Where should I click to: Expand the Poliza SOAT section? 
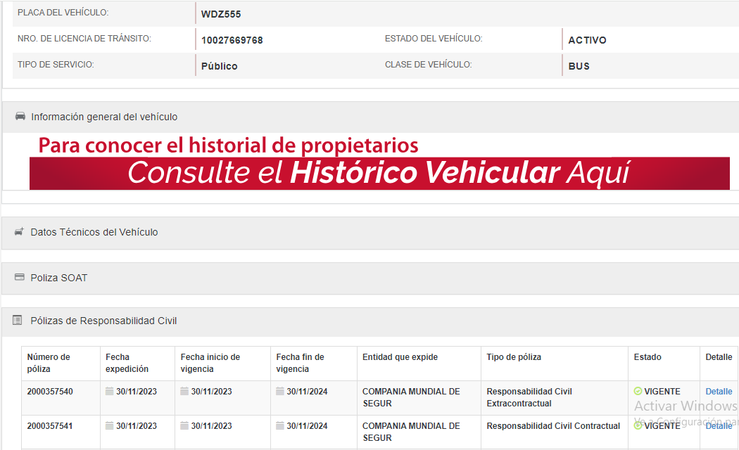(x=59, y=278)
